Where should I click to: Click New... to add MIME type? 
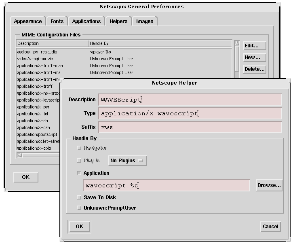(x=254, y=57)
